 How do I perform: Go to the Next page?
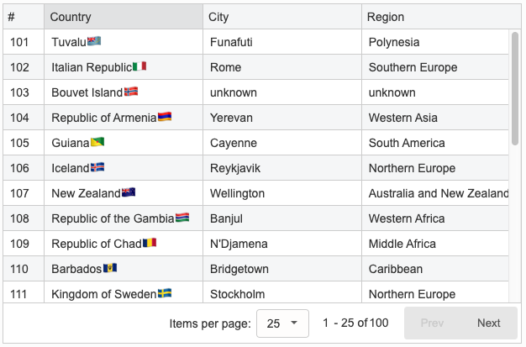coord(489,323)
